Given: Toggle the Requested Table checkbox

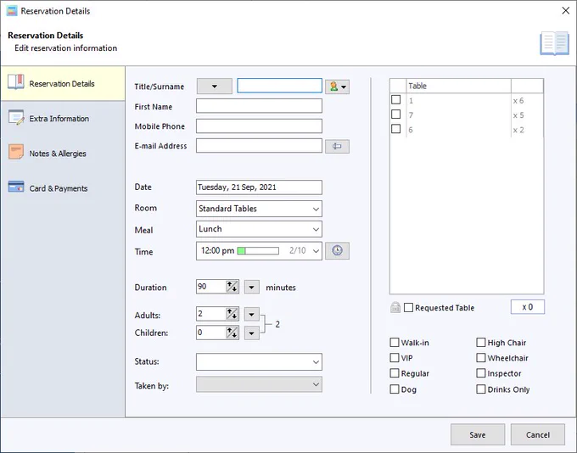Looking at the screenshot, I should click(x=408, y=308).
